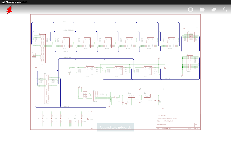Click the cadsoft.de URL in the title block
This screenshot has width=231, height=144.
point(167,118)
